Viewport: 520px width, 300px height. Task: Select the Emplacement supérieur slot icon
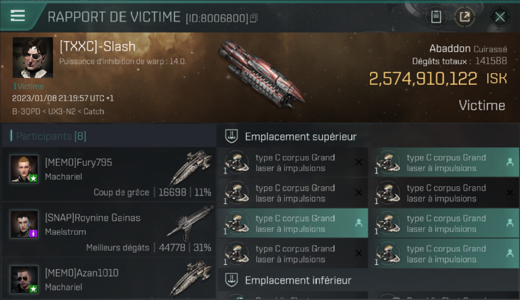coord(232,136)
